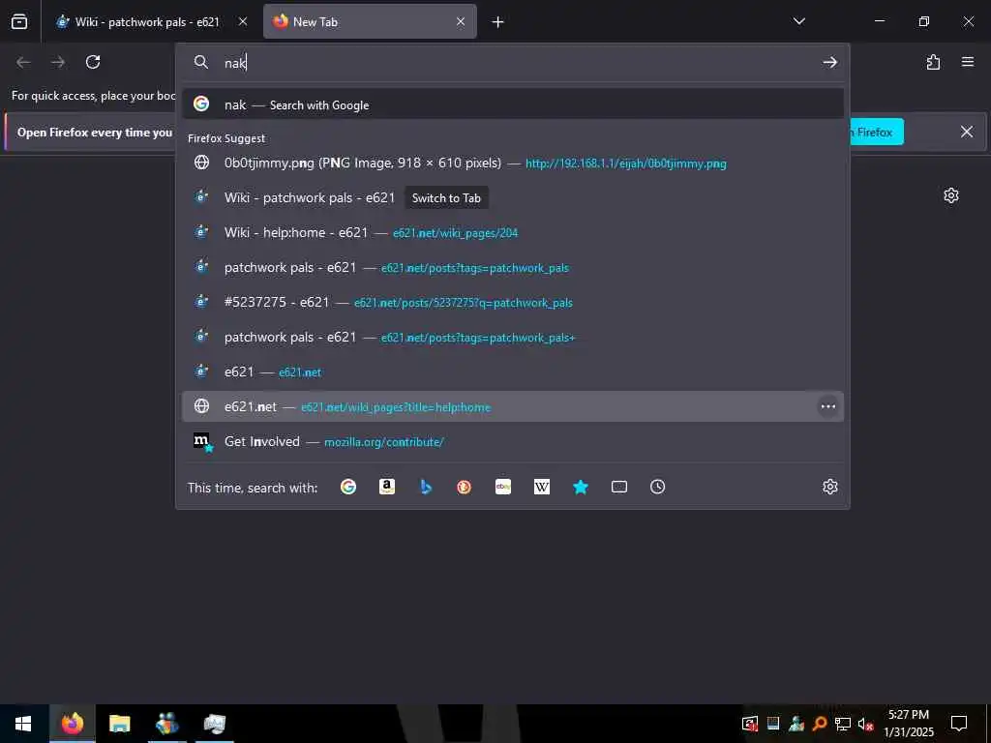Open the network tray icon
The width and height of the screenshot is (991, 743).
(843, 724)
